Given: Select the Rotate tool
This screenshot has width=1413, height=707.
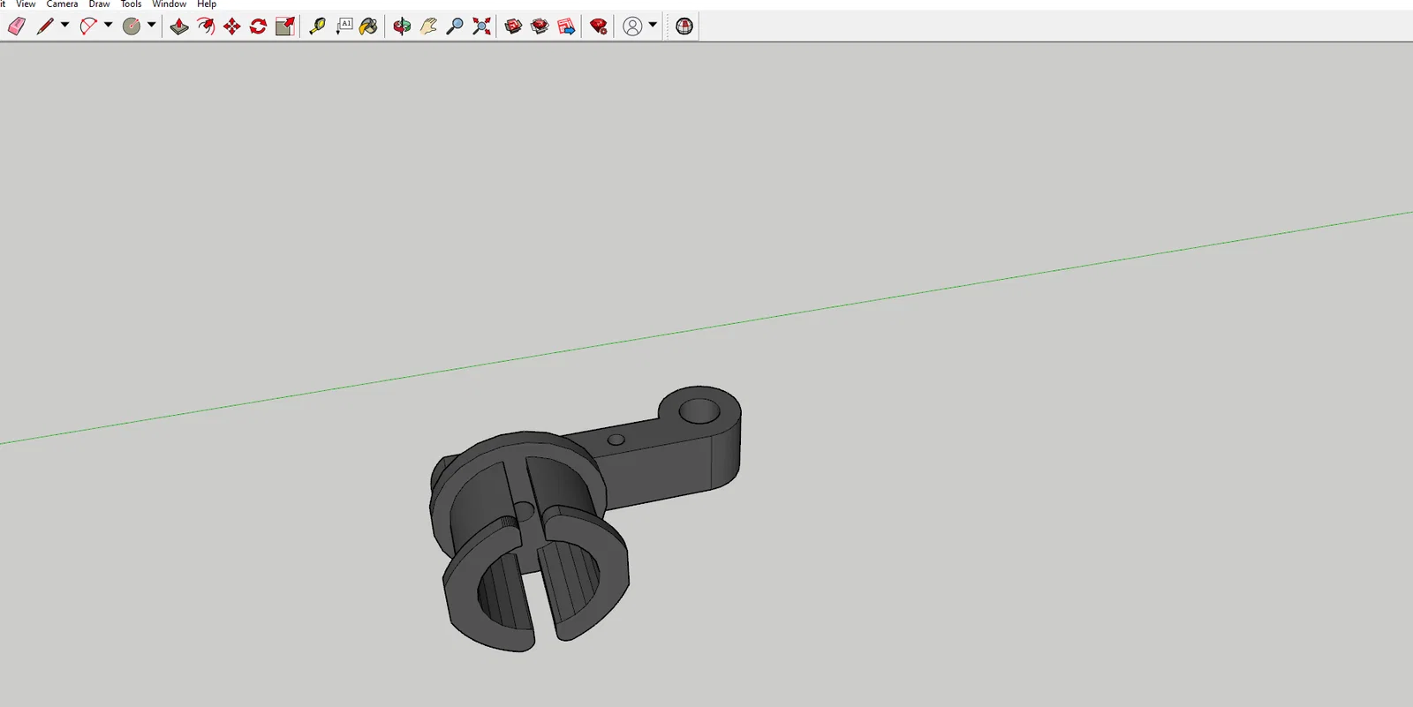Looking at the screenshot, I should [258, 26].
